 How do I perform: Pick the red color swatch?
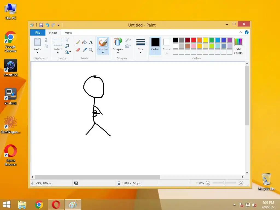tap(194, 40)
